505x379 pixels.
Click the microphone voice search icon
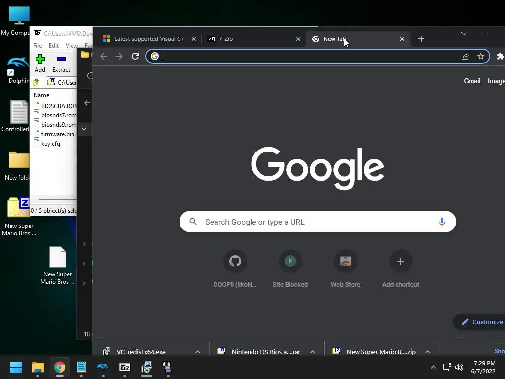[x=442, y=222]
